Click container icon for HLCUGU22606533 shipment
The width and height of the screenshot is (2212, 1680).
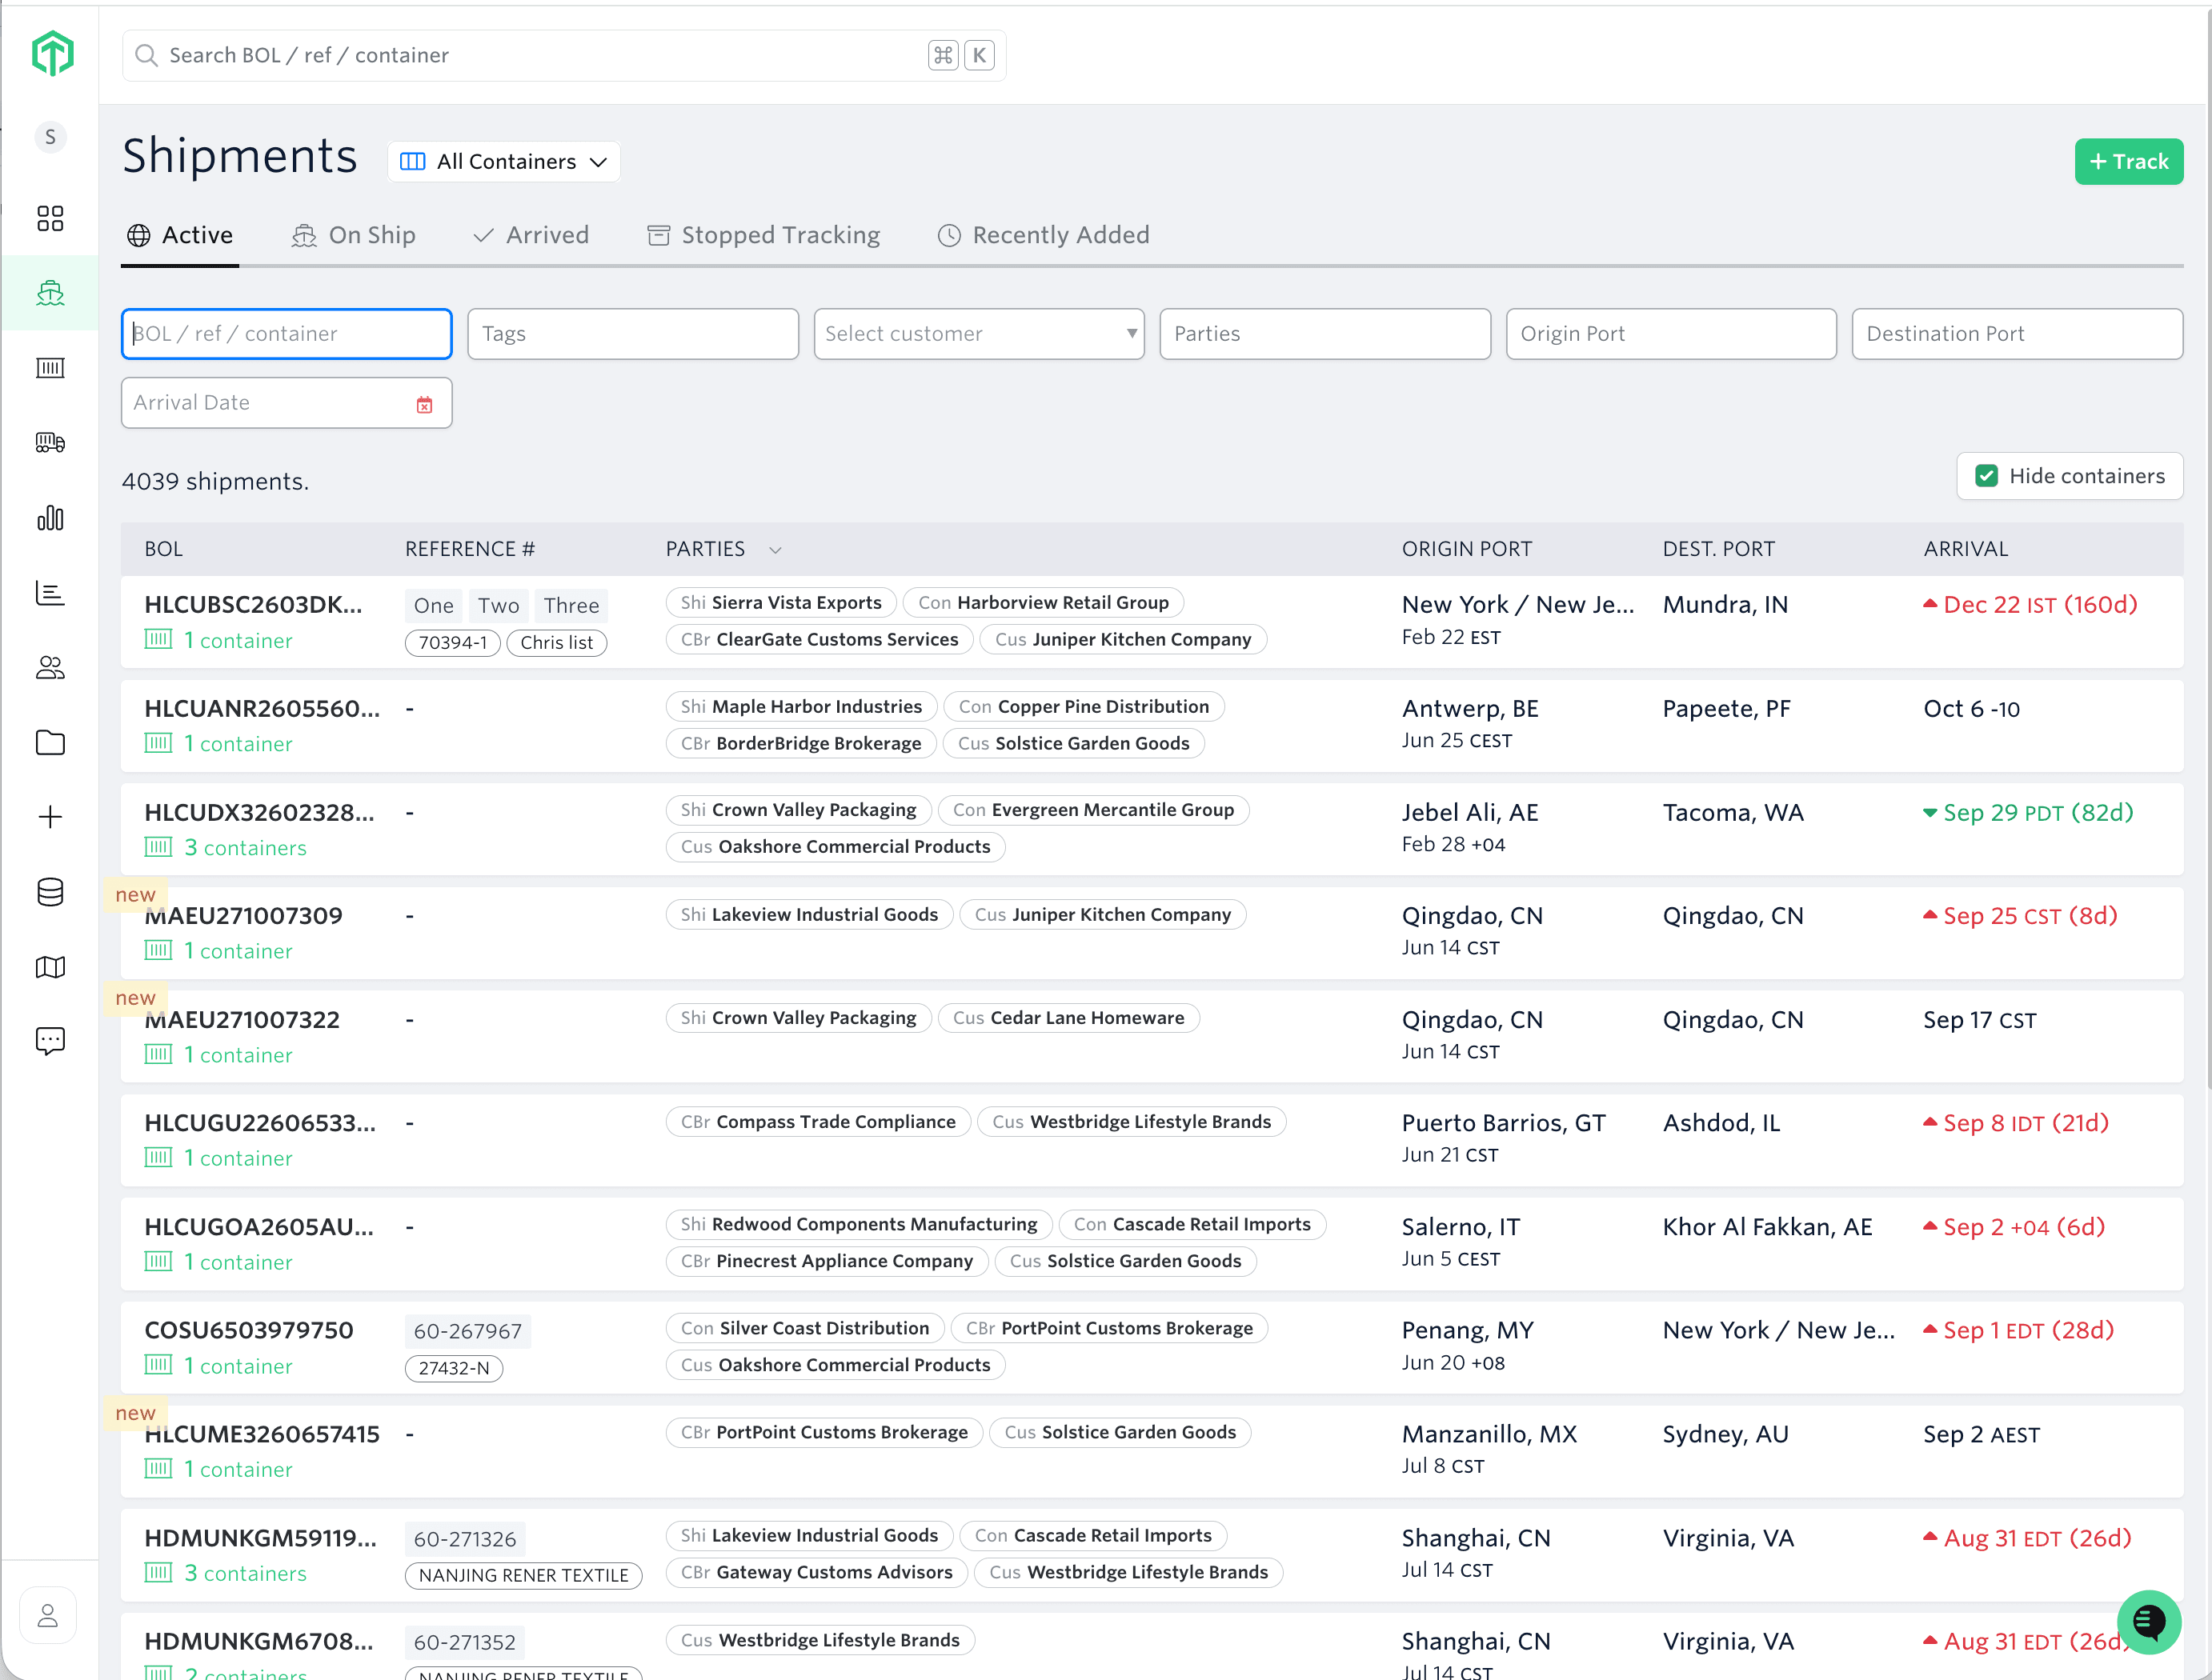(x=158, y=1157)
